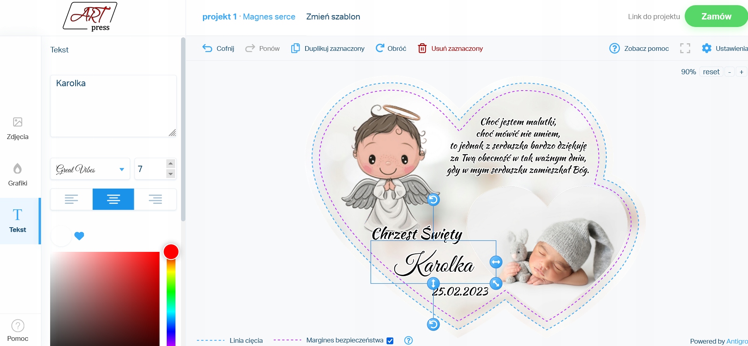
Task: Click the Zmień szablon link
Action: pyautogui.click(x=333, y=17)
